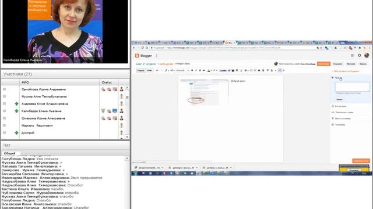Select the inserted screenshot image in the post
The width and height of the screenshot is (373, 209).
pos(205,93)
